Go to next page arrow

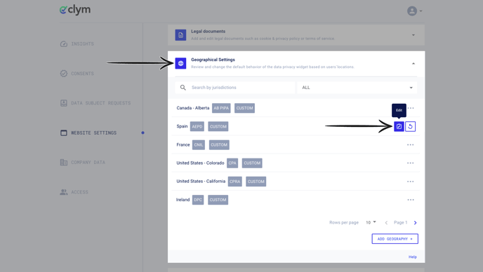tap(415, 223)
